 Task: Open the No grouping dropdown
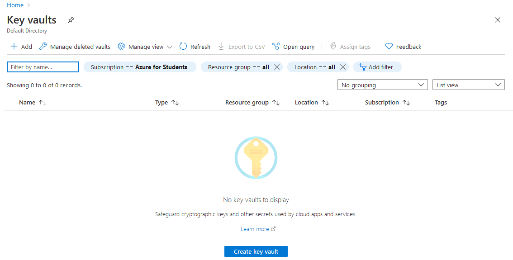tap(382, 85)
